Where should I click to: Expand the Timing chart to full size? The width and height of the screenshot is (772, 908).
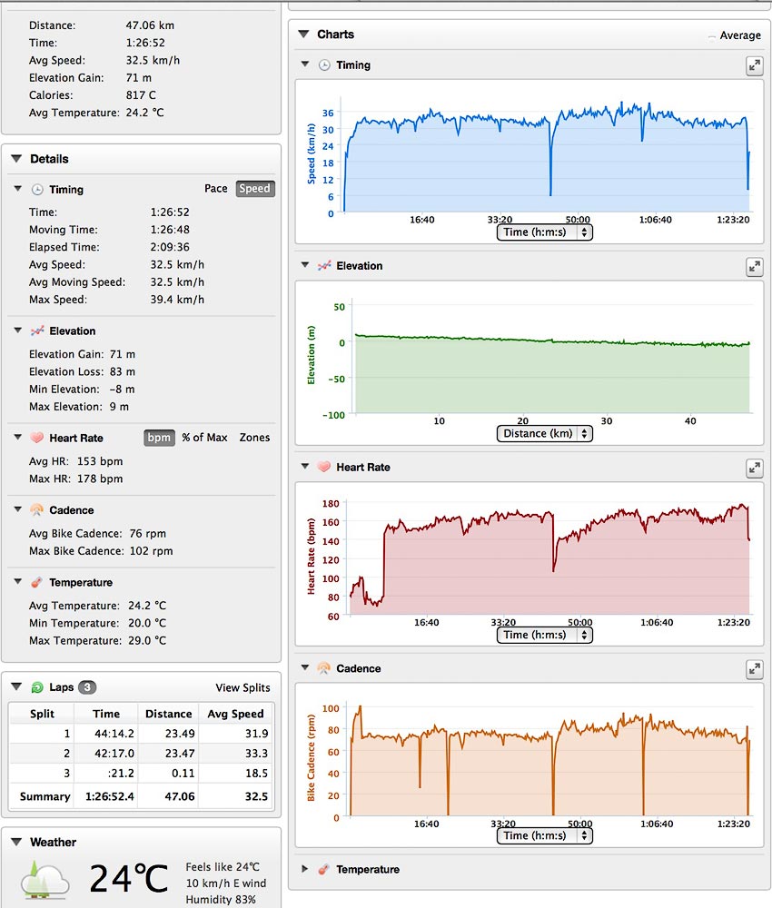pyautogui.click(x=754, y=66)
